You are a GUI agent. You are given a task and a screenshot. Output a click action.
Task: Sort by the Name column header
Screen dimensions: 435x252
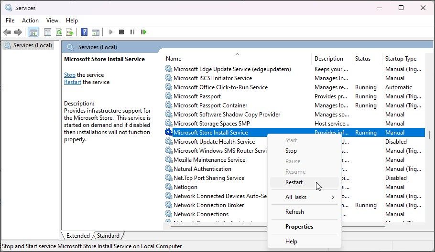pyautogui.click(x=238, y=59)
